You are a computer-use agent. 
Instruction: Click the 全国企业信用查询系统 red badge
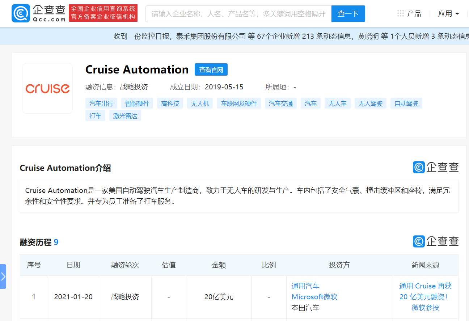pos(103,13)
